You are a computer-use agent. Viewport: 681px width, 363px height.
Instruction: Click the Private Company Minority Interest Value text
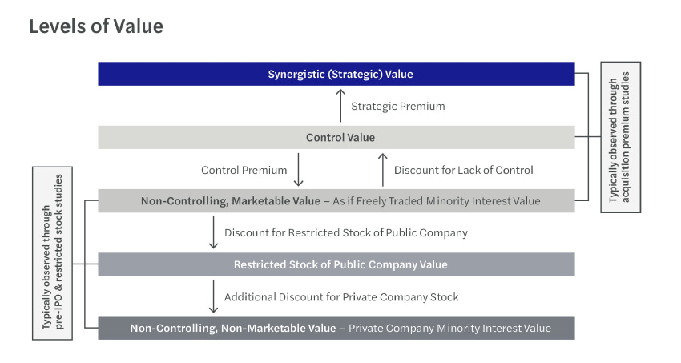tap(449, 328)
